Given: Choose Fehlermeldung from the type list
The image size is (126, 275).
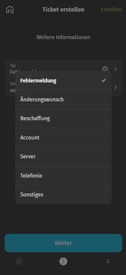Looking at the screenshot, I should tap(63, 81).
